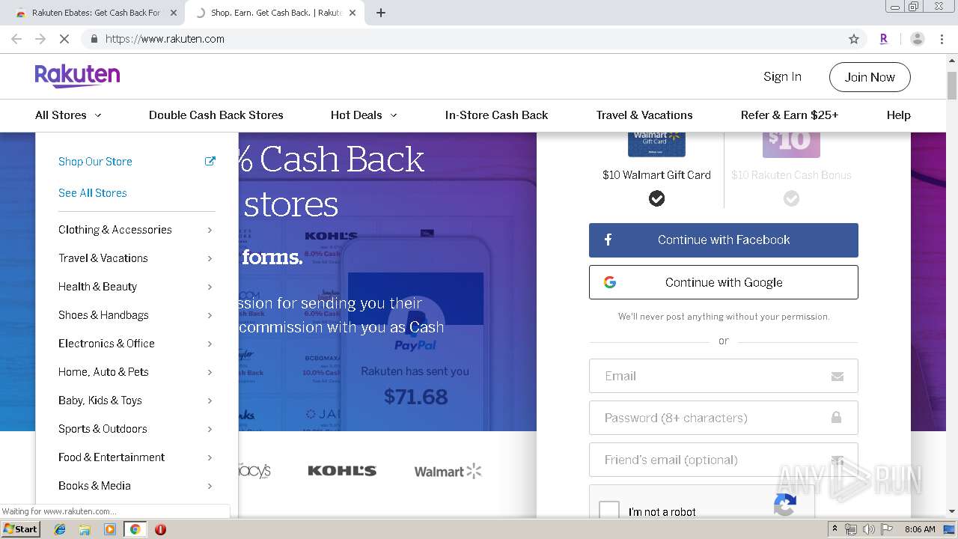Screen dimensions: 958x539
Task: Check the I'm not a robot box
Action: (x=609, y=511)
